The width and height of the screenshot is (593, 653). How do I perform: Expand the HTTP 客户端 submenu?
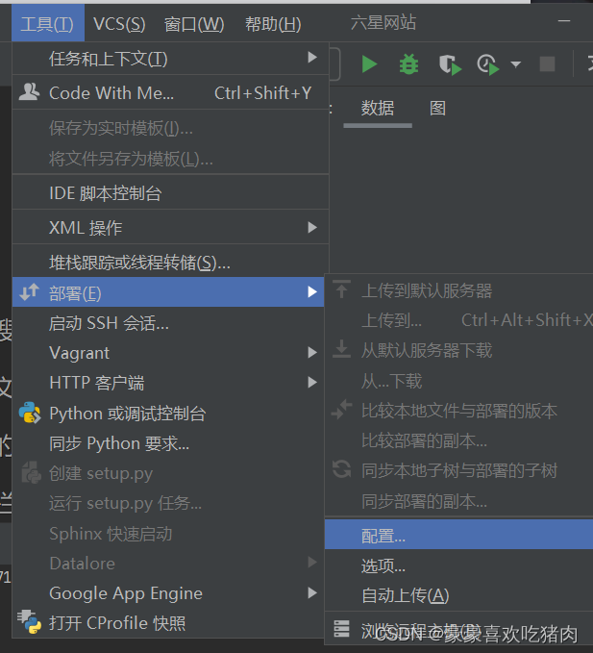pos(168,383)
